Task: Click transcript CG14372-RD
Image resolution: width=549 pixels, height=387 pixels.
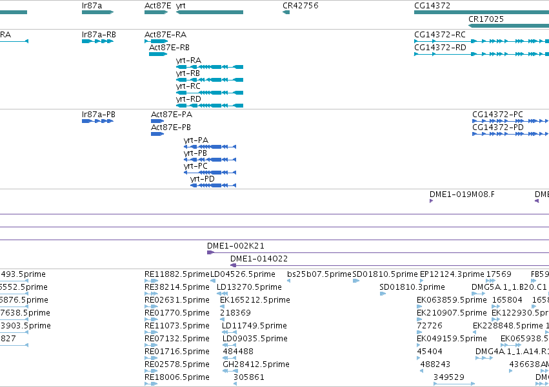Action: click(x=481, y=54)
